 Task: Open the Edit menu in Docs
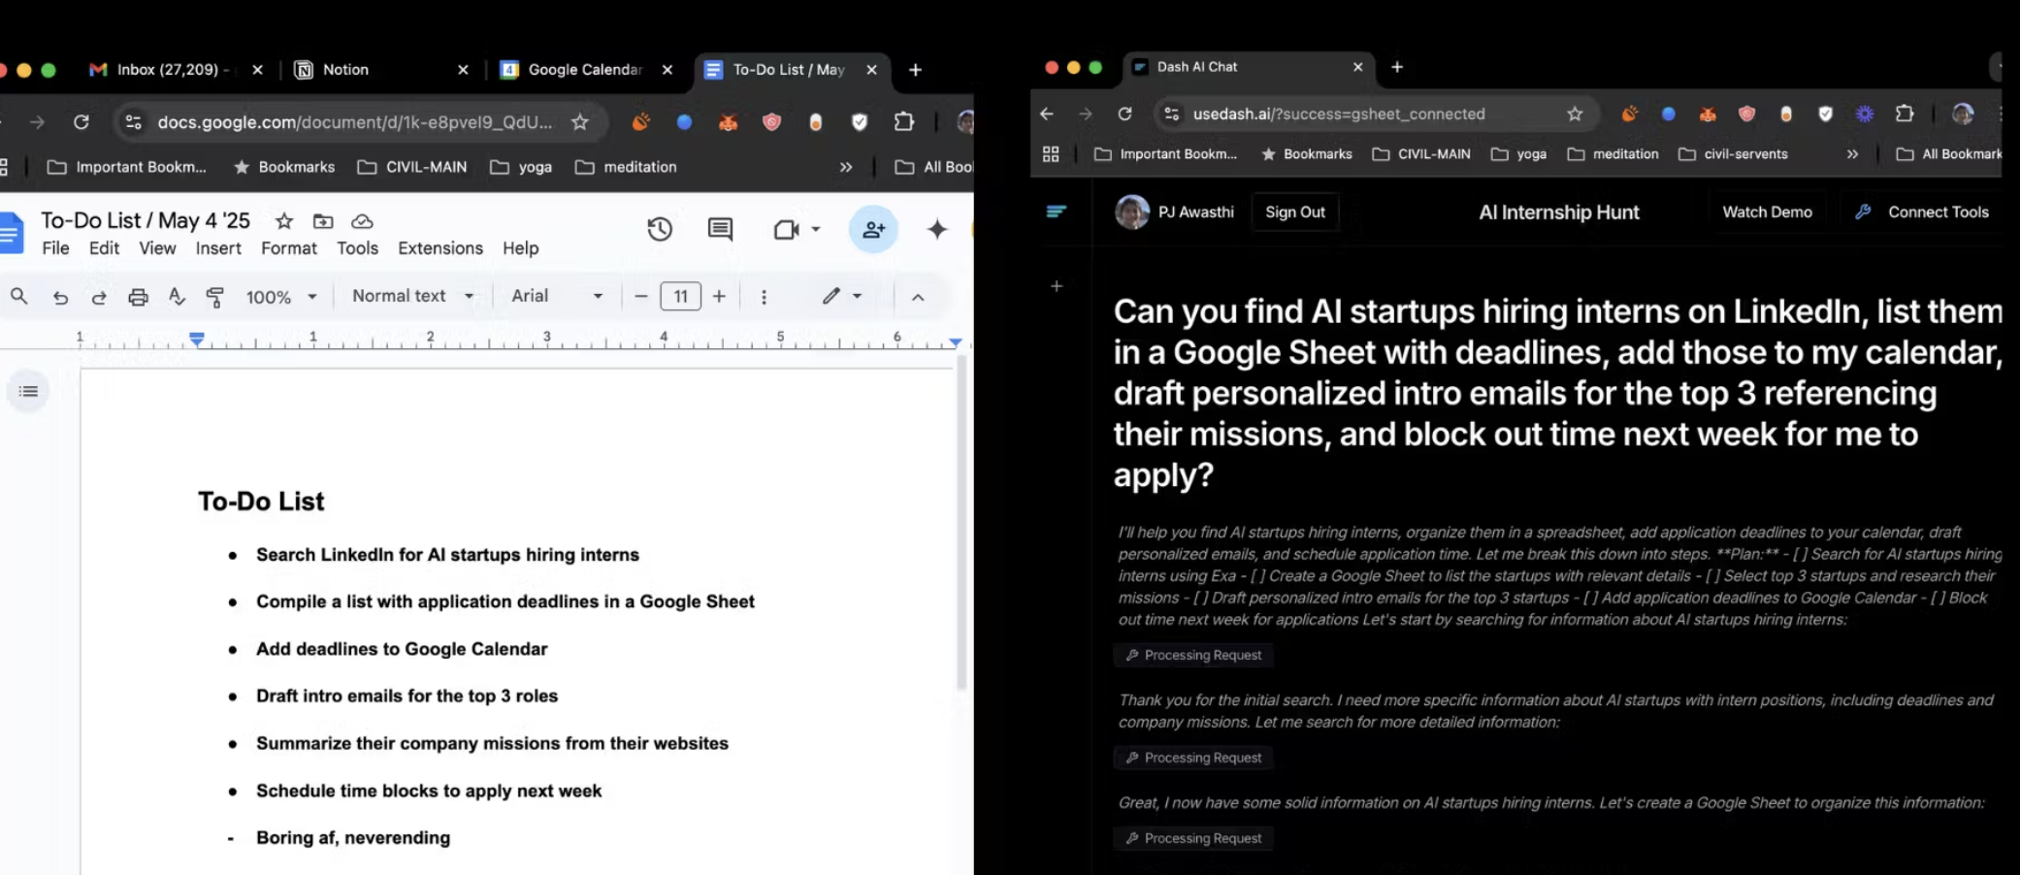[104, 248]
